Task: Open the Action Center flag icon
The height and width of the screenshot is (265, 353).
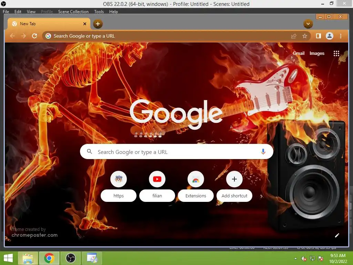Action: point(321,258)
